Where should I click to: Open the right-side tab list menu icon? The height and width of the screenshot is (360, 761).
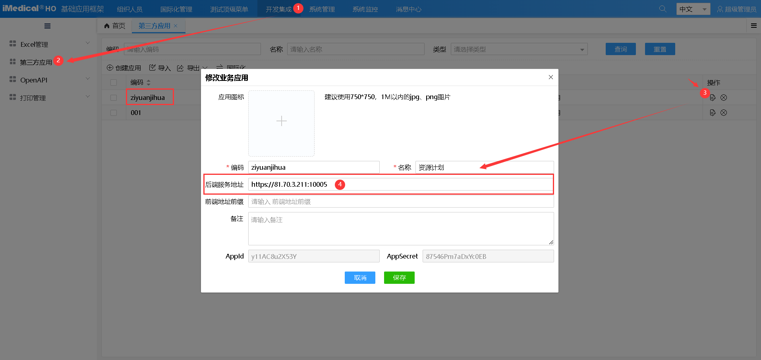pyautogui.click(x=753, y=26)
